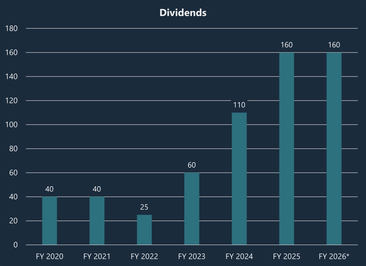Click the FY 2026* axis label
The height and width of the screenshot is (266, 366).
tap(334, 256)
